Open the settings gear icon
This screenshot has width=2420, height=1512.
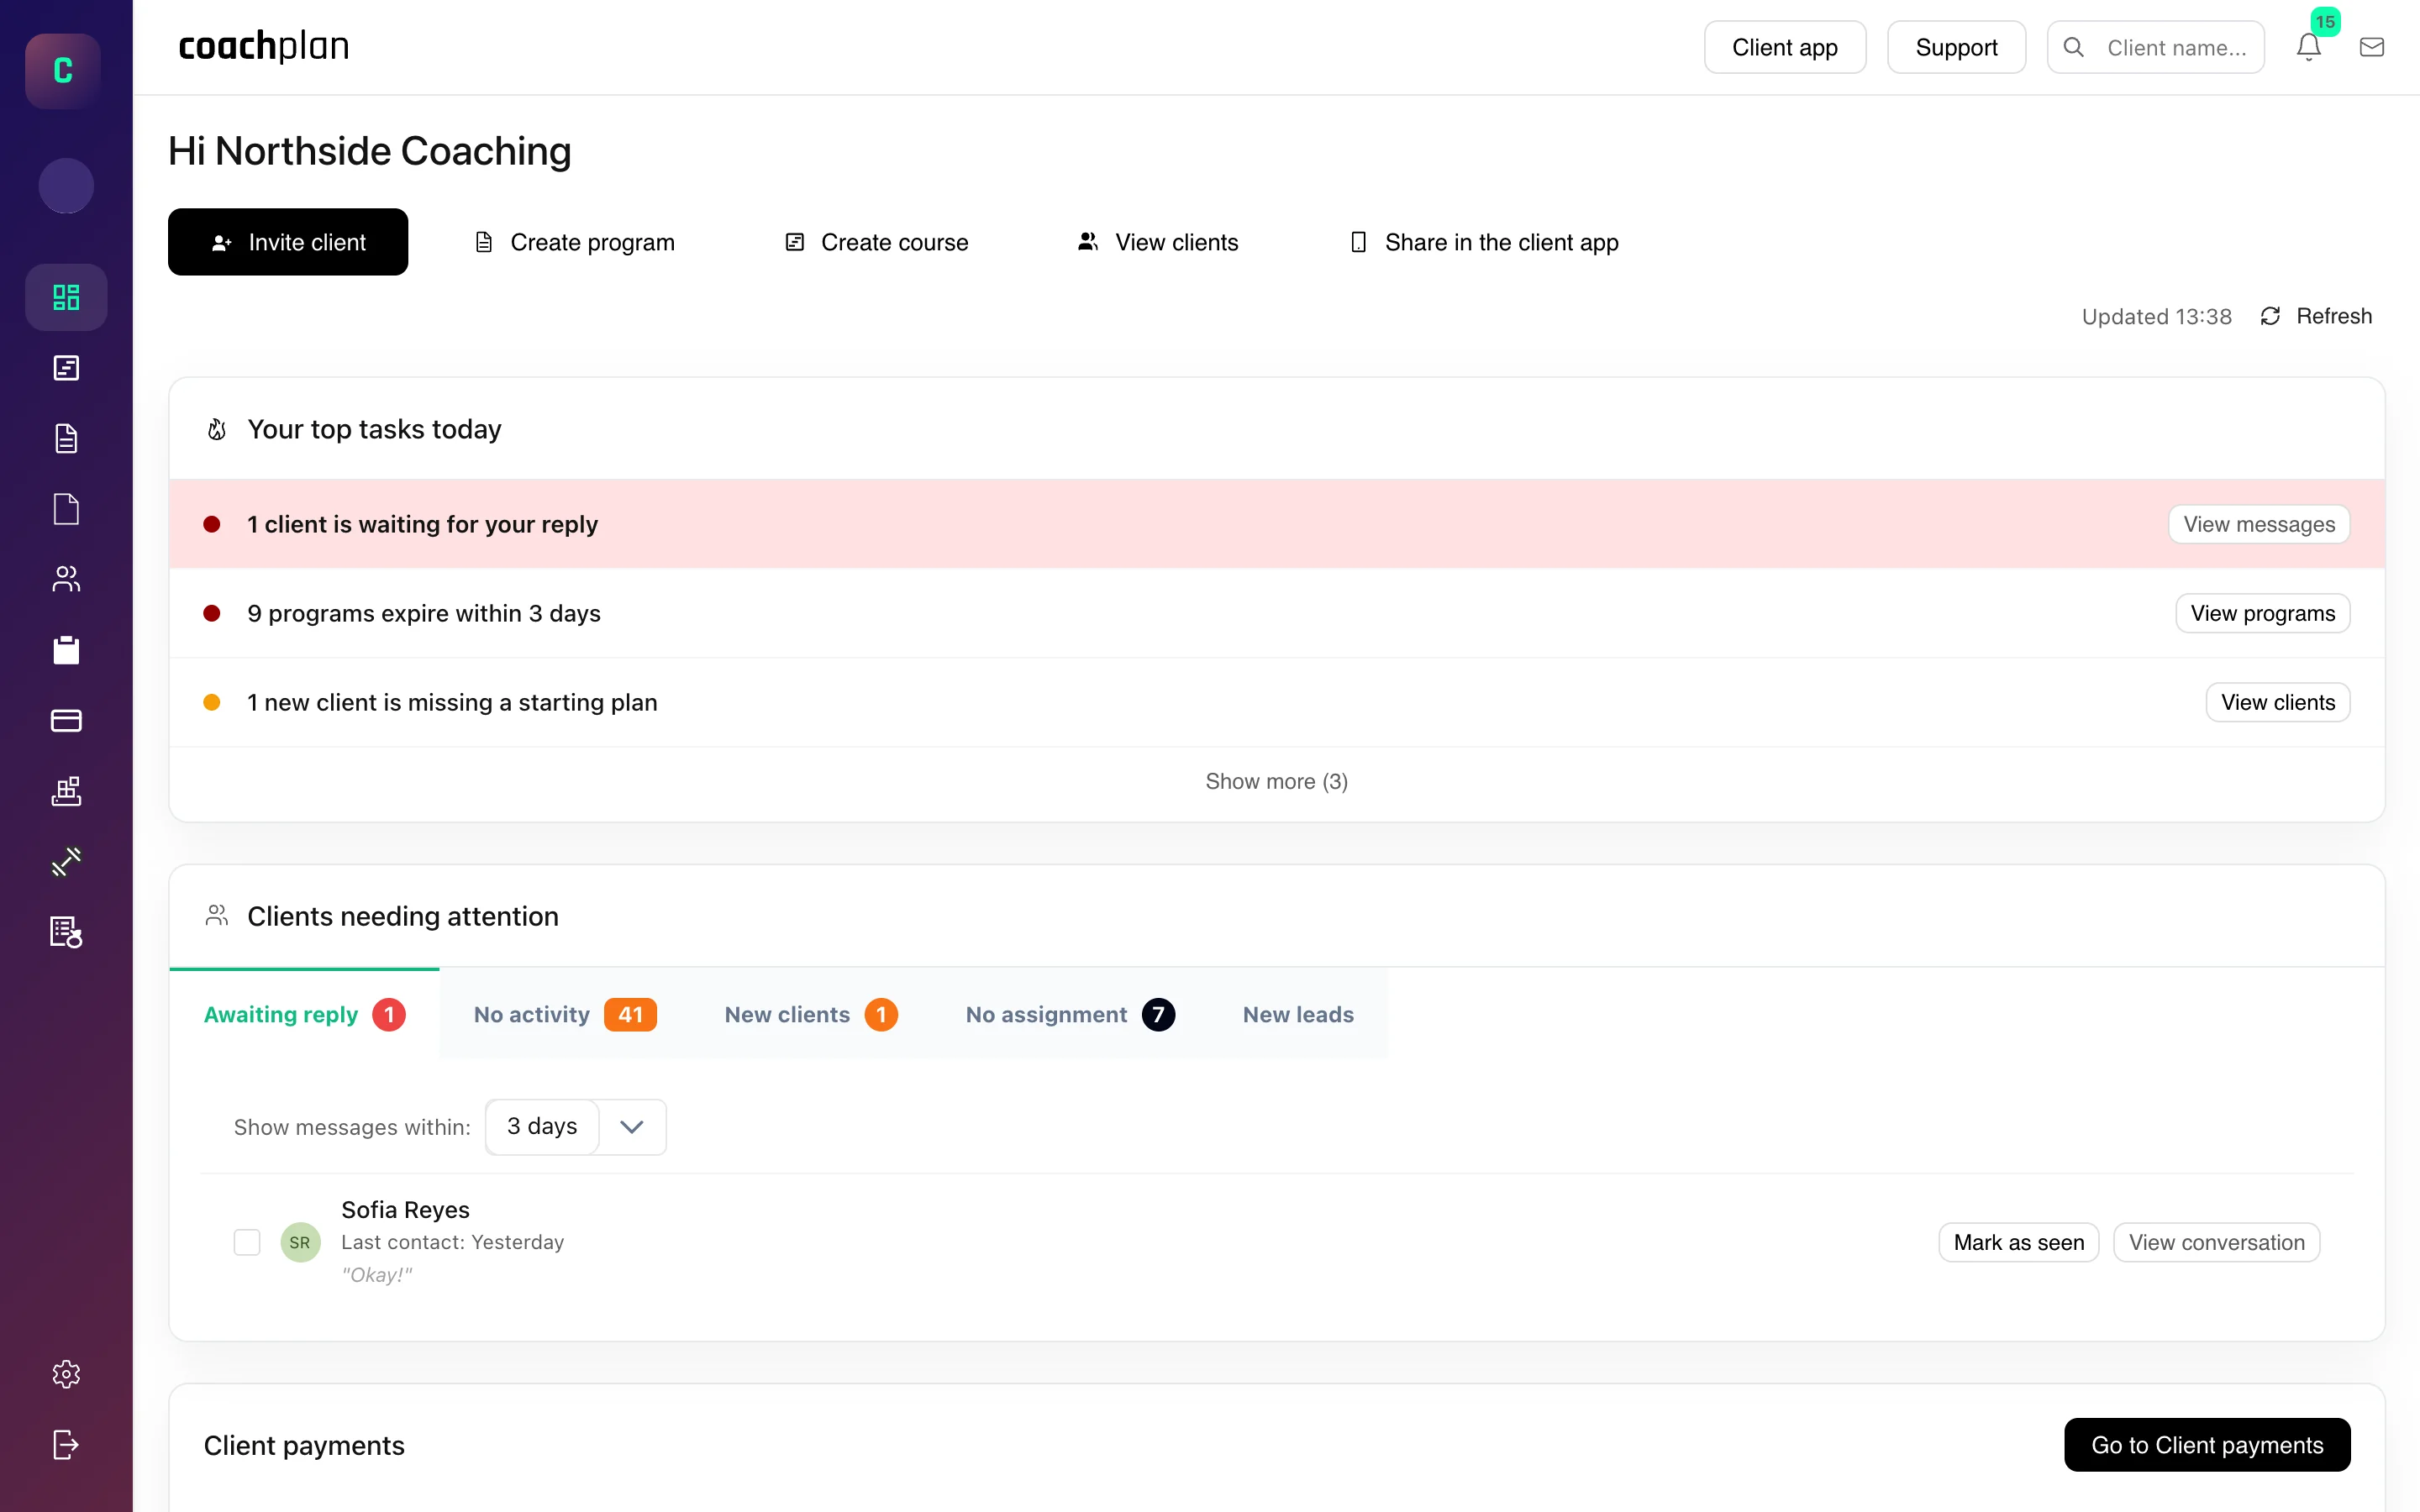[x=66, y=1374]
